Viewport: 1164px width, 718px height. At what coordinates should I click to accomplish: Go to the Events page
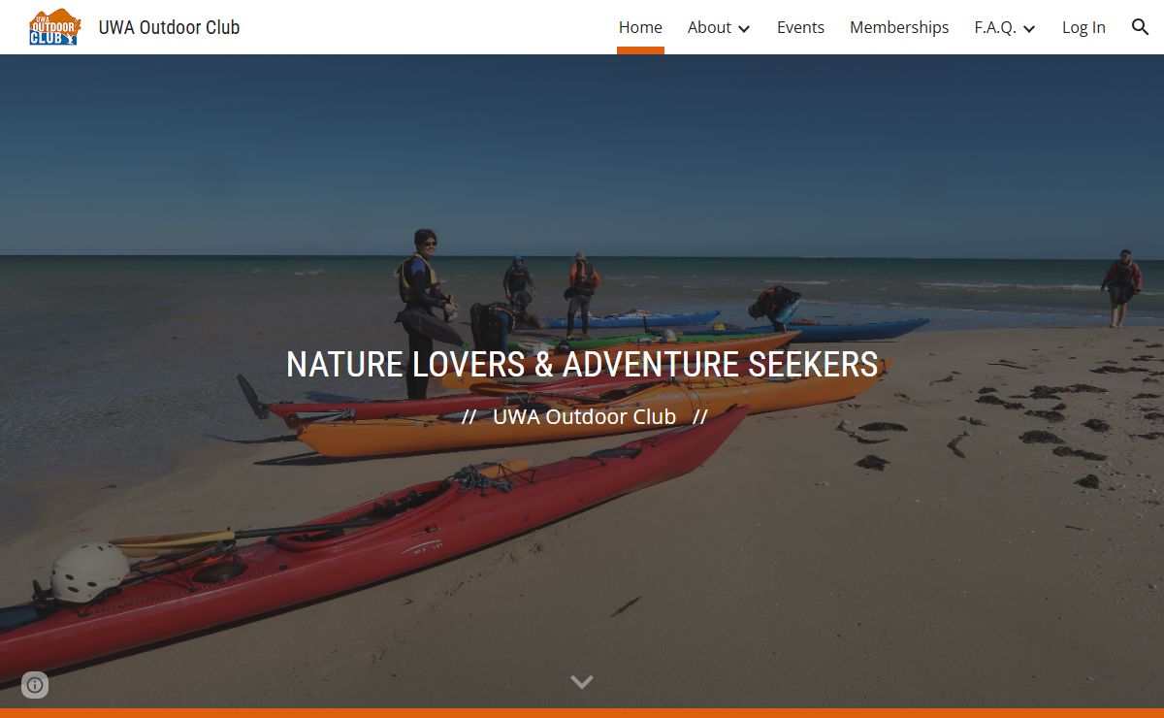pyautogui.click(x=800, y=27)
